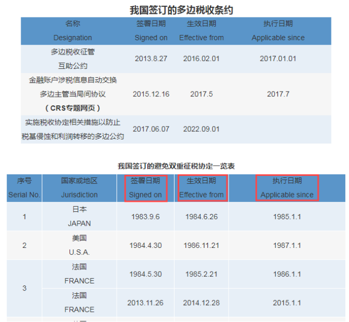Viewport: 349px width, 322px height.
Task: Click the 2022.09.01 effective date cell
Action: coord(201,129)
